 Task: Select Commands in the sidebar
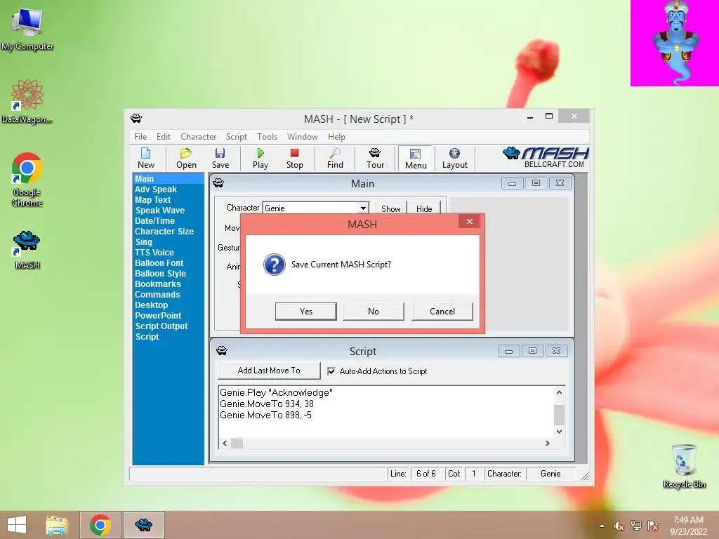pos(157,295)
